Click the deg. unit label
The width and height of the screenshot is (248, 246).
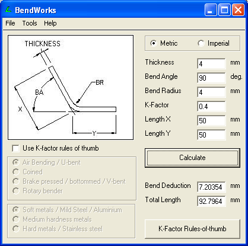point(236,76)
